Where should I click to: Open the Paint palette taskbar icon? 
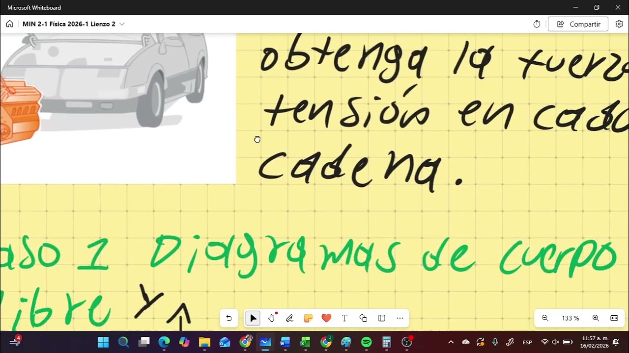click(x=346, y=342)
